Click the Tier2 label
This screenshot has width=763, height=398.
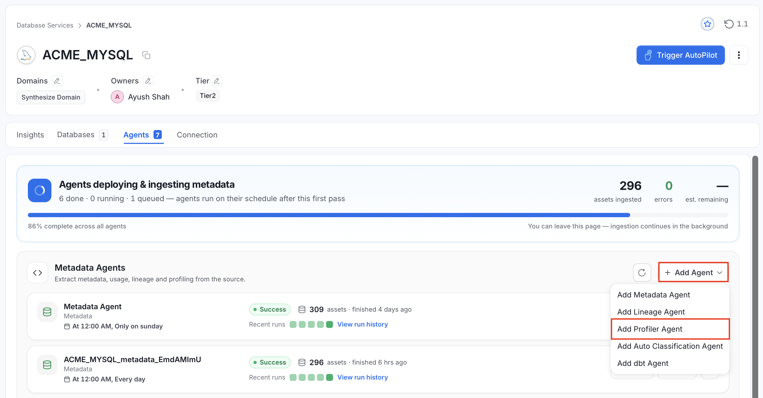pos(208,96)
